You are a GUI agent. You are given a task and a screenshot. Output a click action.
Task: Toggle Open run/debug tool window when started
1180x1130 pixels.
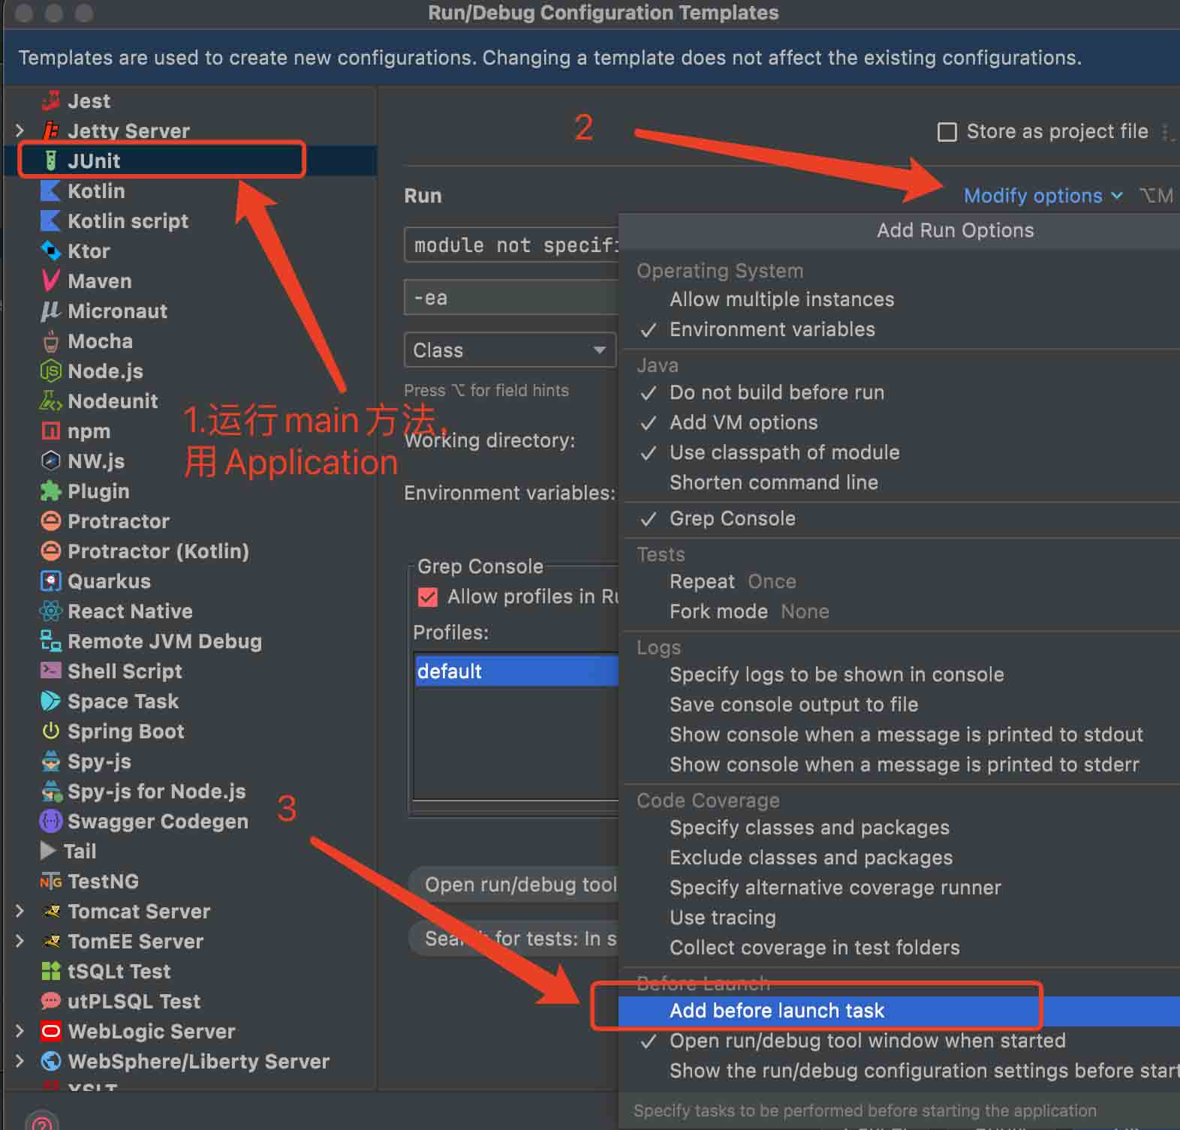tap(867, 1041)
